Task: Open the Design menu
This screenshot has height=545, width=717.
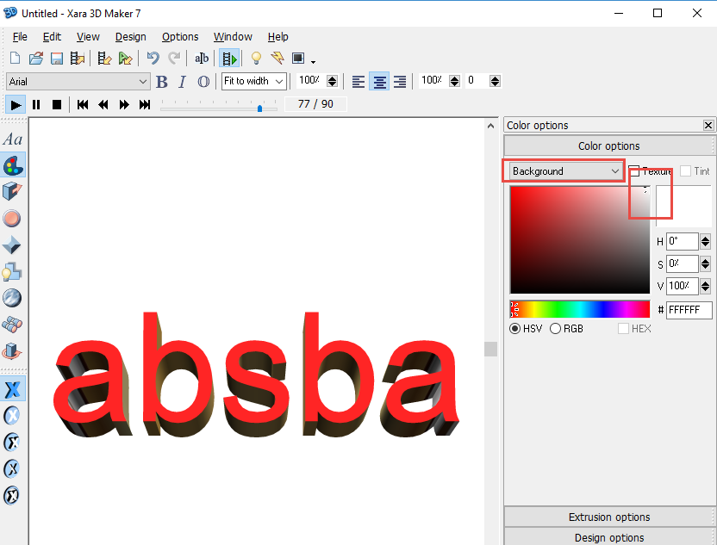Action: tap(130, 37)
